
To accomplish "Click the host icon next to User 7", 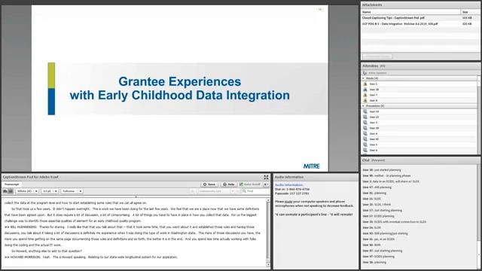I will click(365, 95).
